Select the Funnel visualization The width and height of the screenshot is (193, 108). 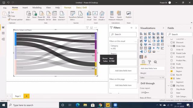click(145, 41)
